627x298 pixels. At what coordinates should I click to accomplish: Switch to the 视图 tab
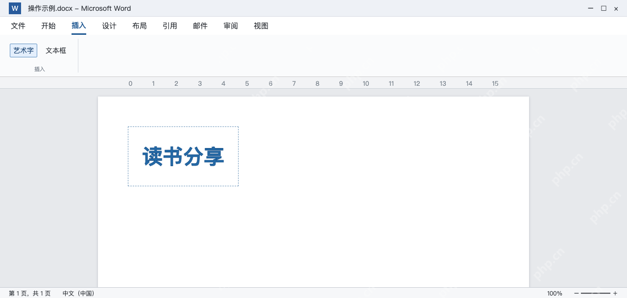coord(261,26)
